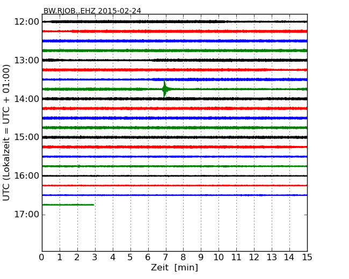The width and height of the screenshot is (349, 279).
Task: Click the small blip on the 15:45 green trace
Action: 79,166
